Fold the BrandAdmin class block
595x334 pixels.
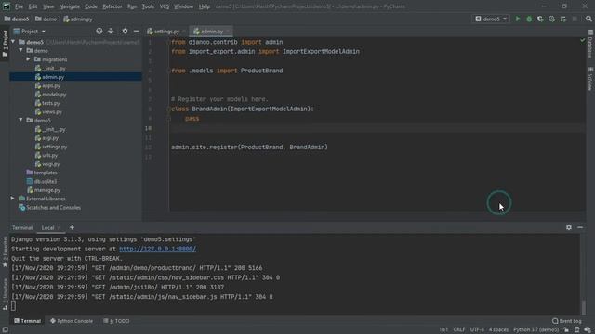168,109
